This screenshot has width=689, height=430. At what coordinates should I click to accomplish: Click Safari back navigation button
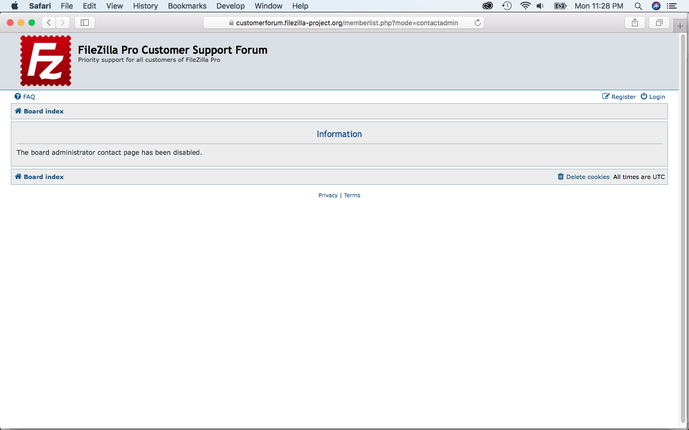click(49, 23)
